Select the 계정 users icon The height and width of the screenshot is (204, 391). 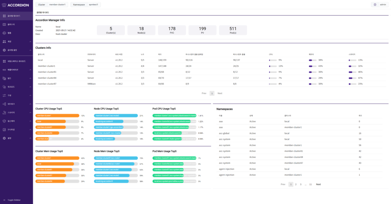4,42
